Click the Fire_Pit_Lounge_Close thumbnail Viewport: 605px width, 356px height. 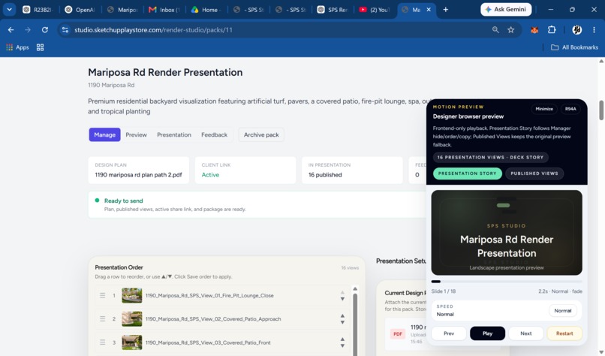point(132,295)
